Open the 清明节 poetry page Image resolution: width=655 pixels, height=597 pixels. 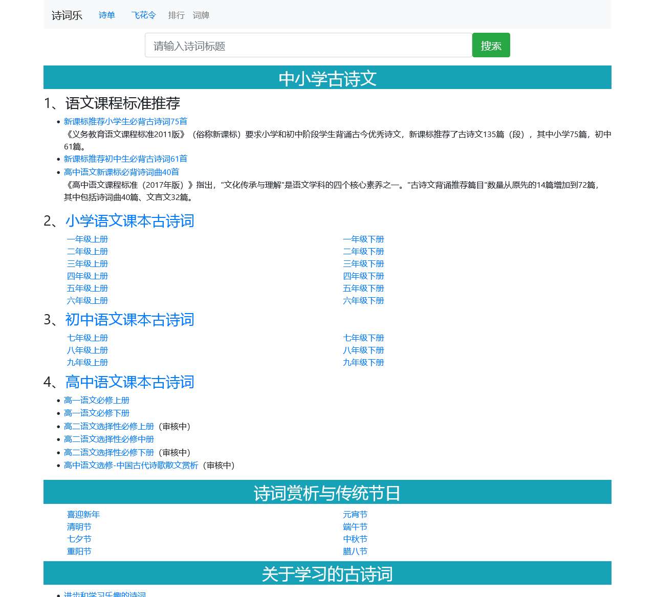point(79,526)
